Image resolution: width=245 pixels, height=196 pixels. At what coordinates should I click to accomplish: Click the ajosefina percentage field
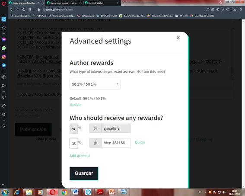pyautogui.click(x=74, y=129)
